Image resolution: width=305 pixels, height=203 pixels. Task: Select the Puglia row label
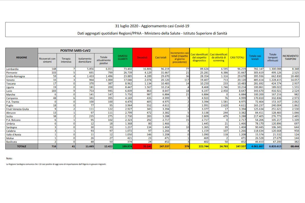10,106
